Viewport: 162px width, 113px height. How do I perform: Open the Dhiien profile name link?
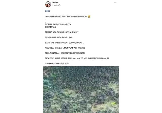55,3
